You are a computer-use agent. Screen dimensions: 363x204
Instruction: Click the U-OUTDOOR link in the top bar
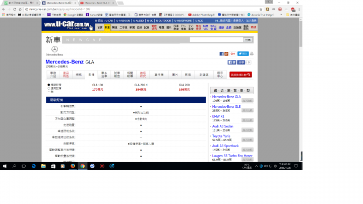point(163,21)
